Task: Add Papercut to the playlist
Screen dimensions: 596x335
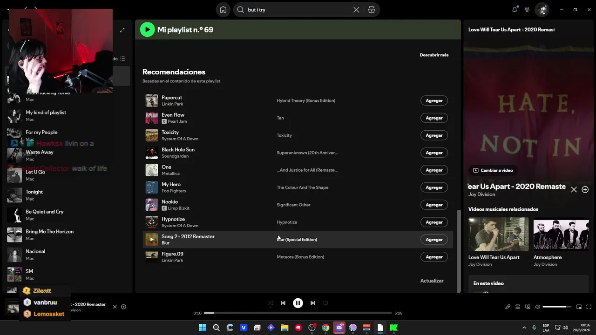Action: click(x=434, y=100)
